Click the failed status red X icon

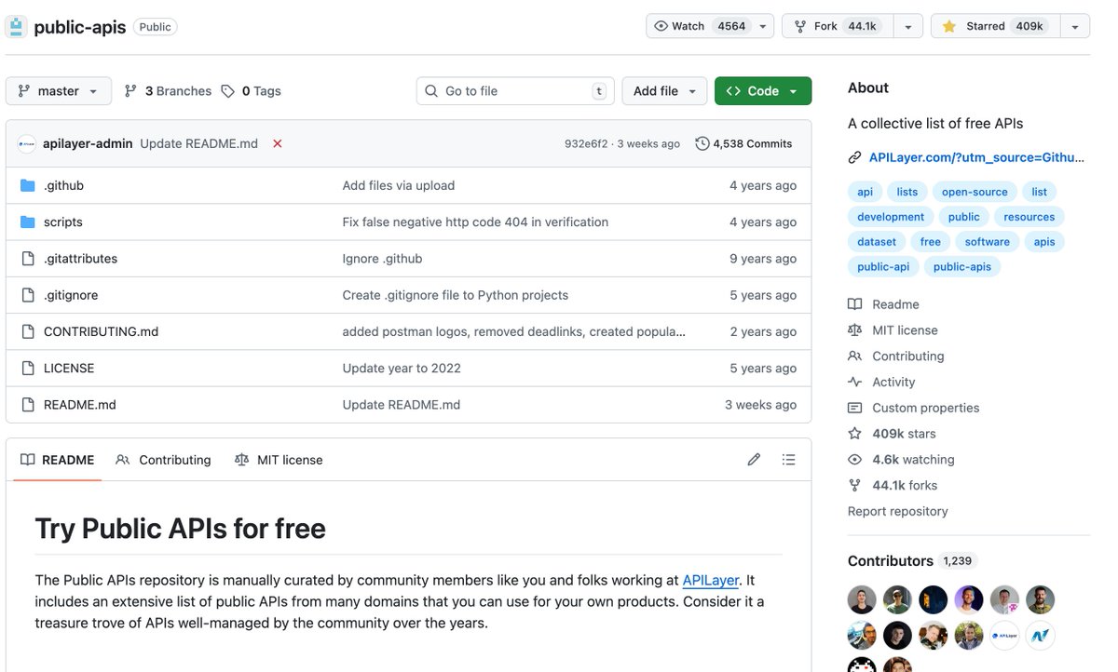point(278,143)
